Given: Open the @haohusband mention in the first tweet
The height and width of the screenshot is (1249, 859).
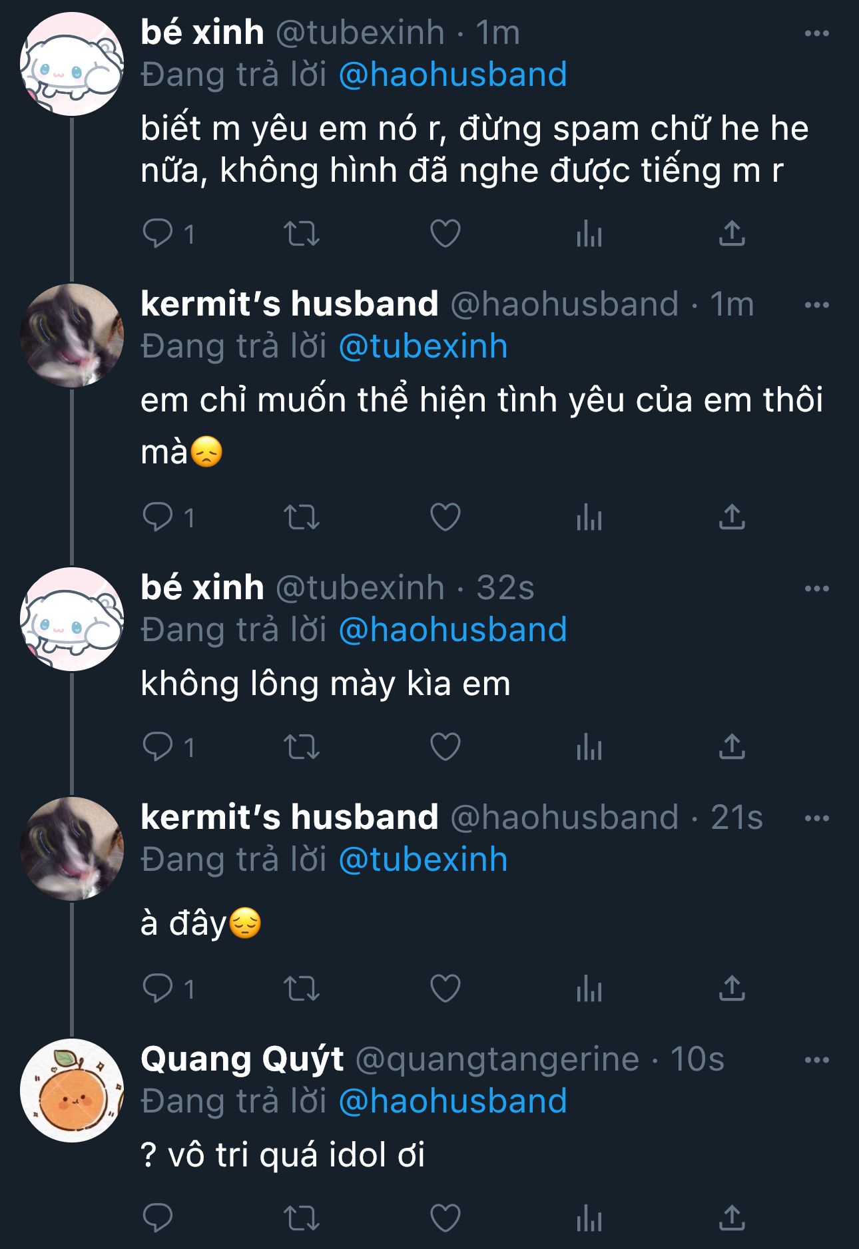Looking at the screenshot, I should point(453,75).
